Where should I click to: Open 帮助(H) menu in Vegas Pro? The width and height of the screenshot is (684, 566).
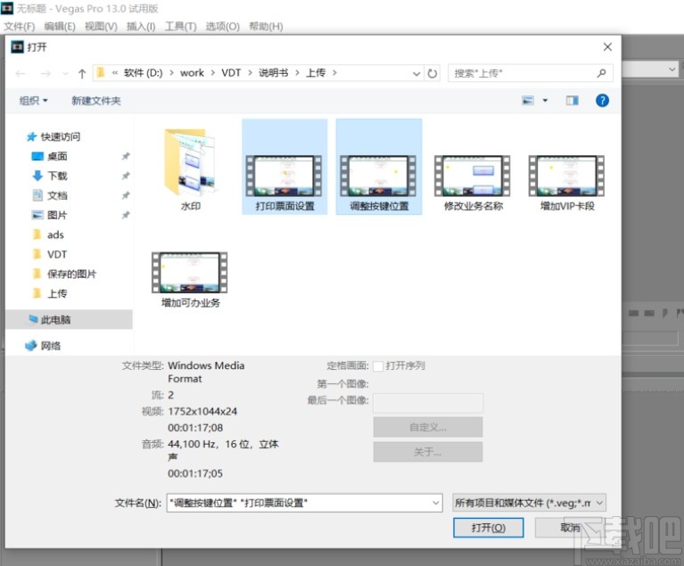coord(266,27)
